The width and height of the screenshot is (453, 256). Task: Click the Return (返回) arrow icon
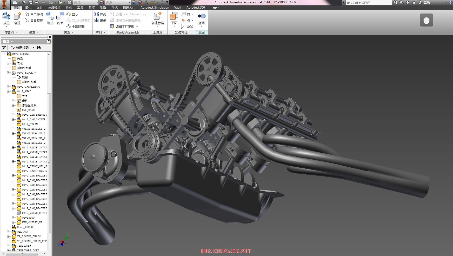[201, 16]
